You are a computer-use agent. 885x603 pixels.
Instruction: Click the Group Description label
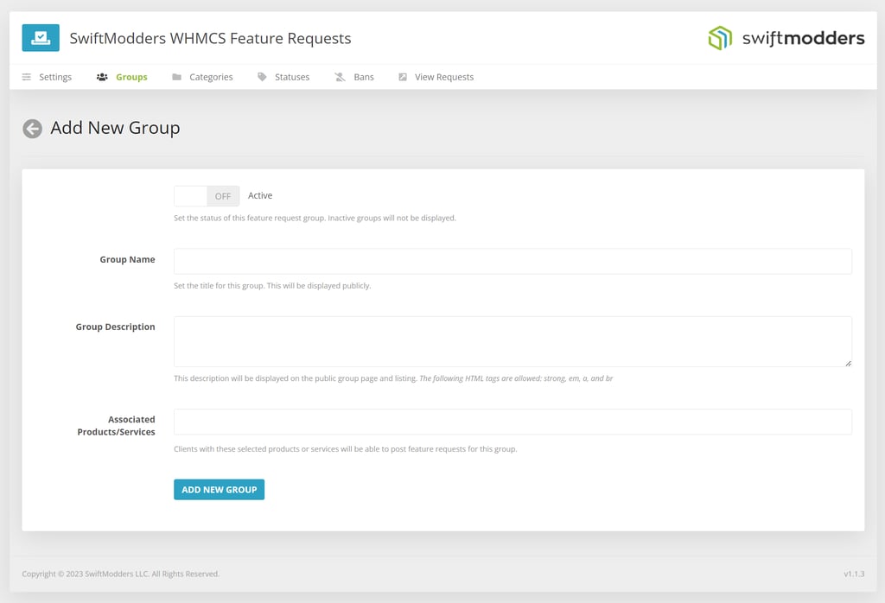tap(115, 327)
